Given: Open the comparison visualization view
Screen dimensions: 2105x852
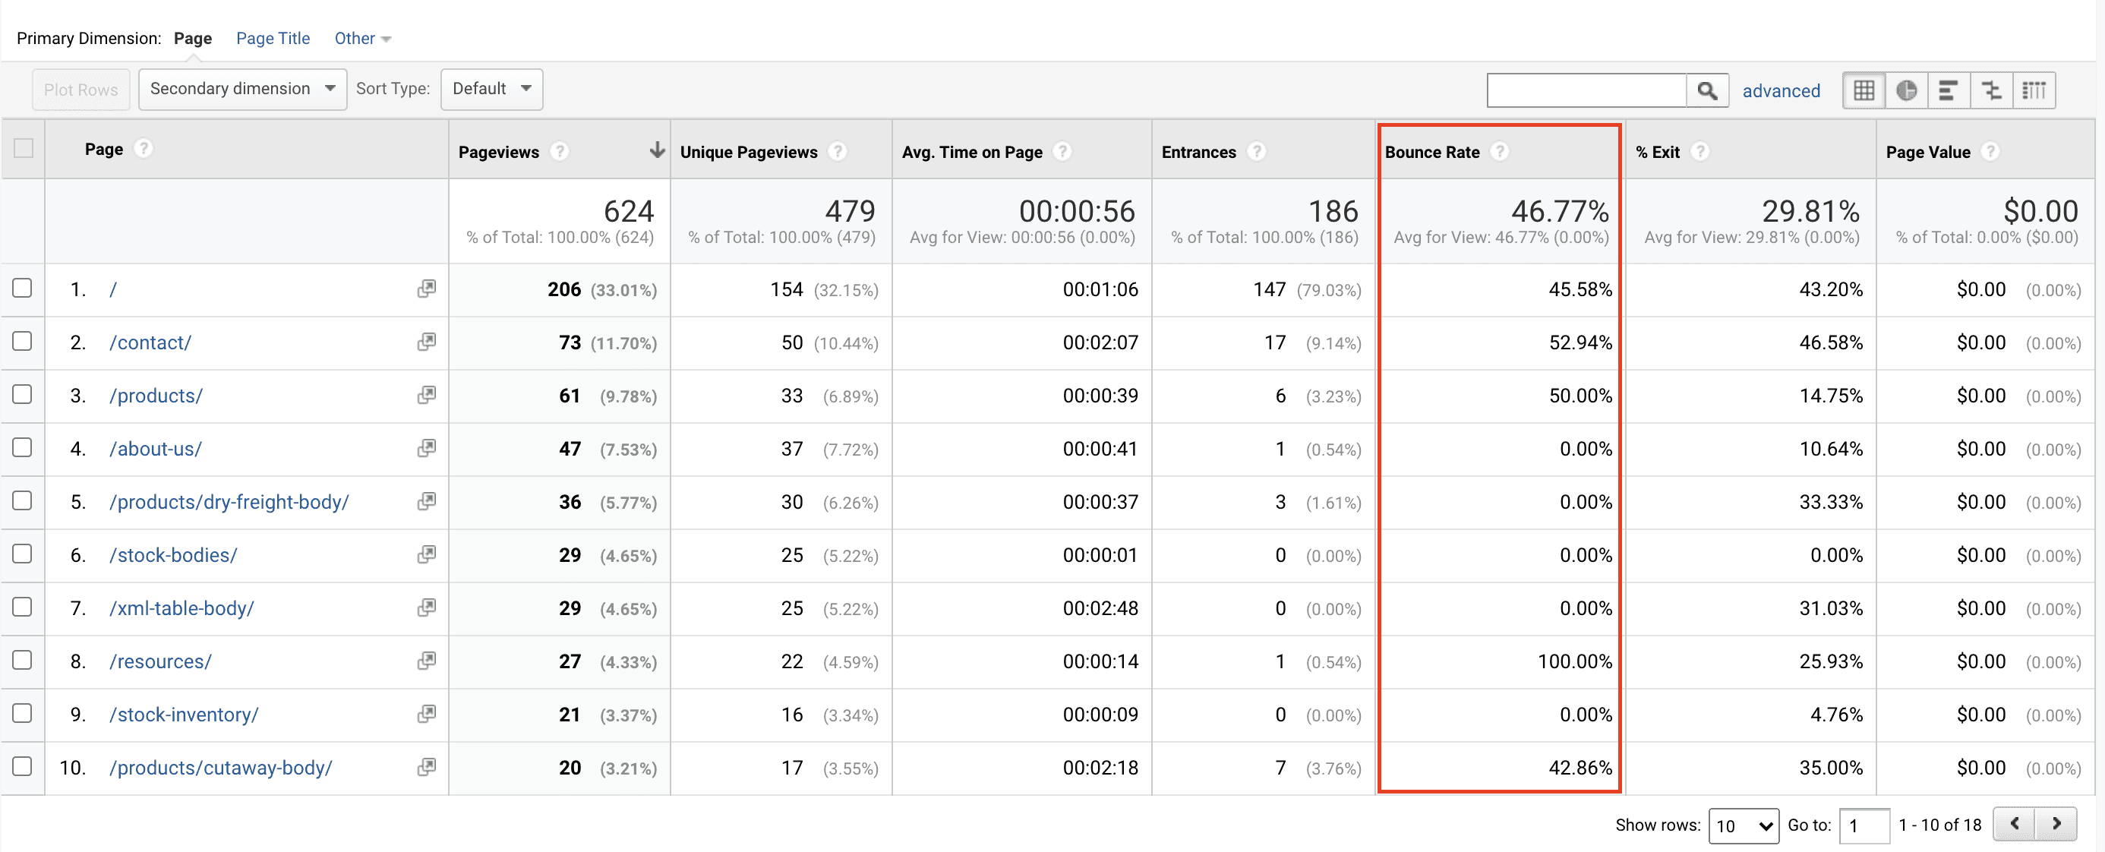Looking at the screenshot, I should click(1991, 90).
